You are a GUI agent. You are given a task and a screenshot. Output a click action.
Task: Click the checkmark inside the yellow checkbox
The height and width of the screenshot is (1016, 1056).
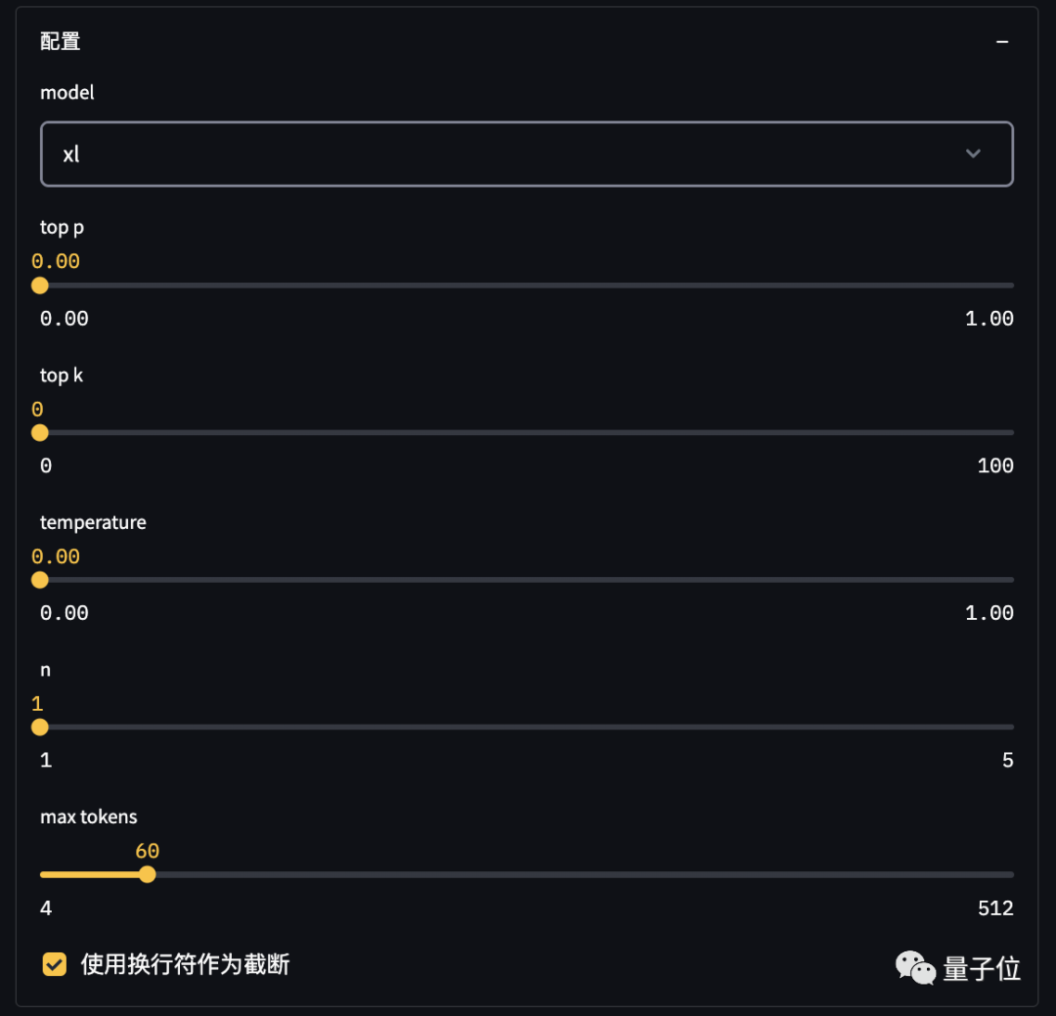click(54, 964)
